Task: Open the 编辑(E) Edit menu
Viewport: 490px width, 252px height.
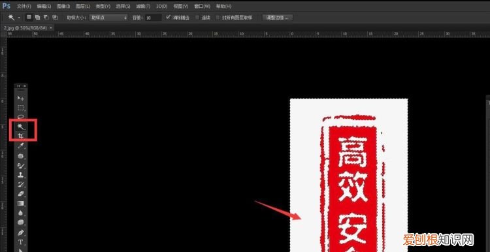Action: (x=44, y=7)
